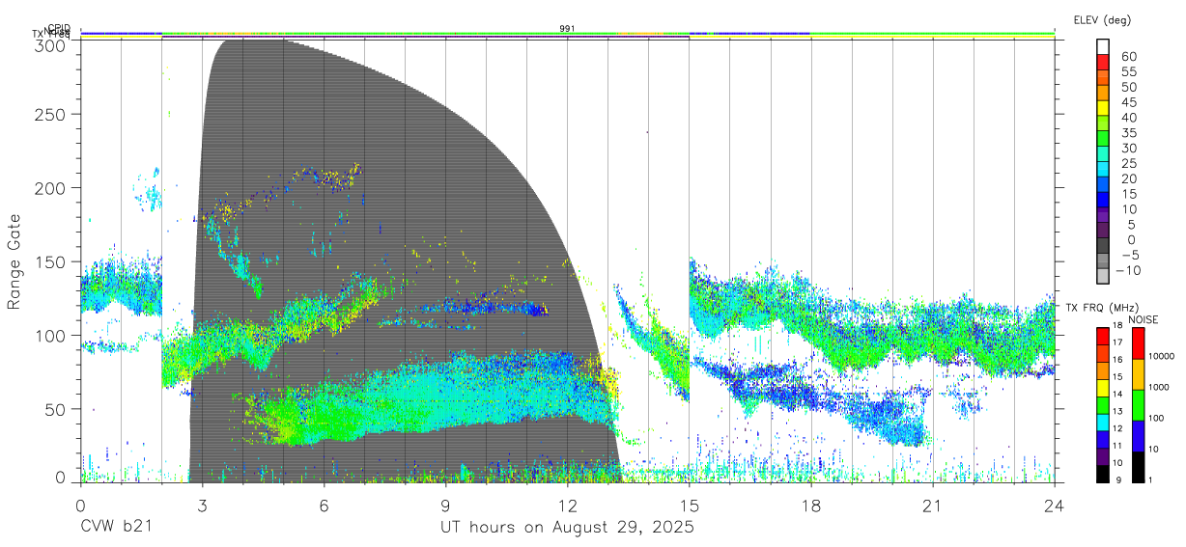Click the noise color strip above the plot
The width and height of the screenshot is (1186, 547).
pyautogui.click(x=567, y=34)
